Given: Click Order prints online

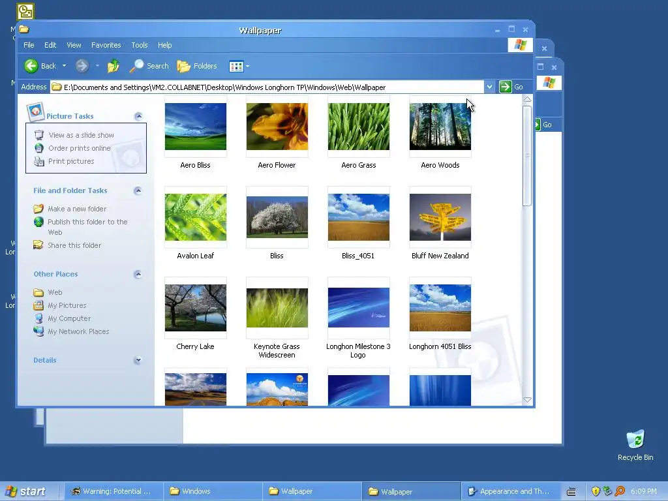Looking at the screenshot, I should 79,148.
